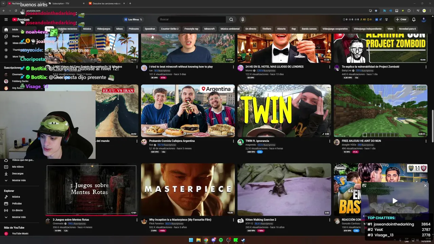
Task: Open Chrome's three-dot menu
Action: 430,11
